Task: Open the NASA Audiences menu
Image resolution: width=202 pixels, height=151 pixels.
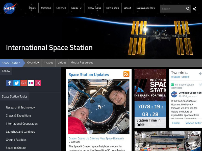Action: [x=145, y=8]
